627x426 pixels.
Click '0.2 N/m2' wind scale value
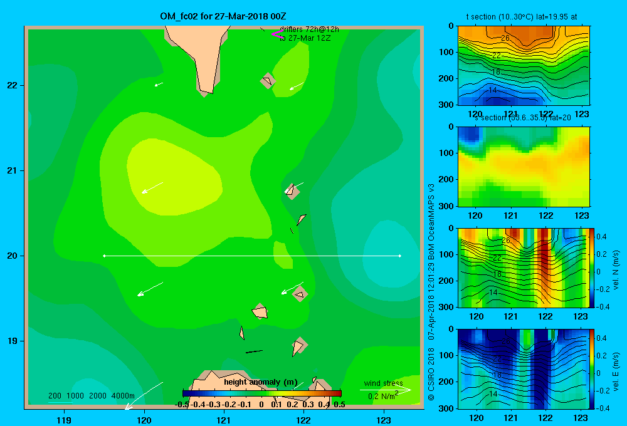[383, 396]
